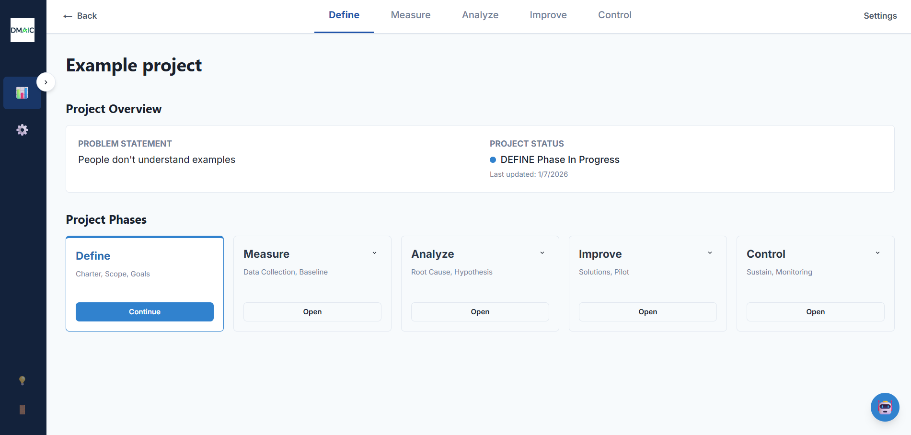The width and height of the screenshot is (911, 435).
Task: Expand the Measure phase card chevron
Action: (x=374, y=252)
